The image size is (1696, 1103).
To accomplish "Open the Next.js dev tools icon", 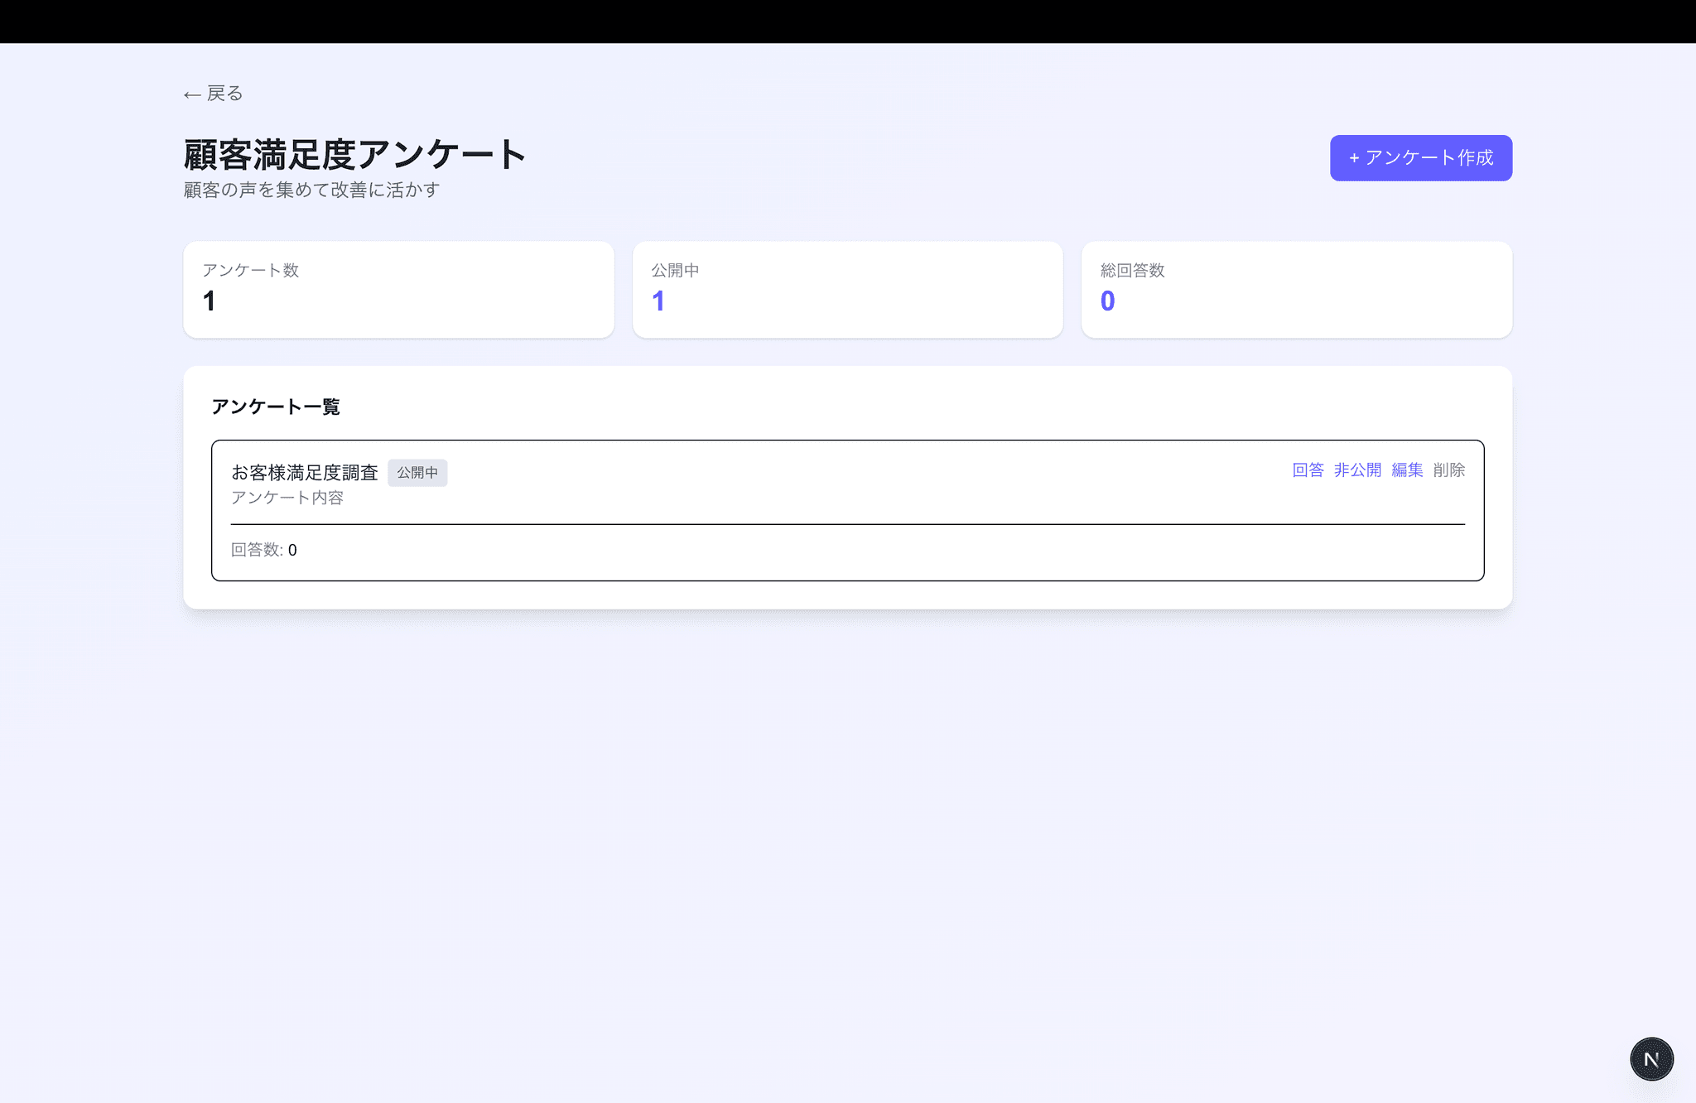I will click(x=1651, y=1058).
